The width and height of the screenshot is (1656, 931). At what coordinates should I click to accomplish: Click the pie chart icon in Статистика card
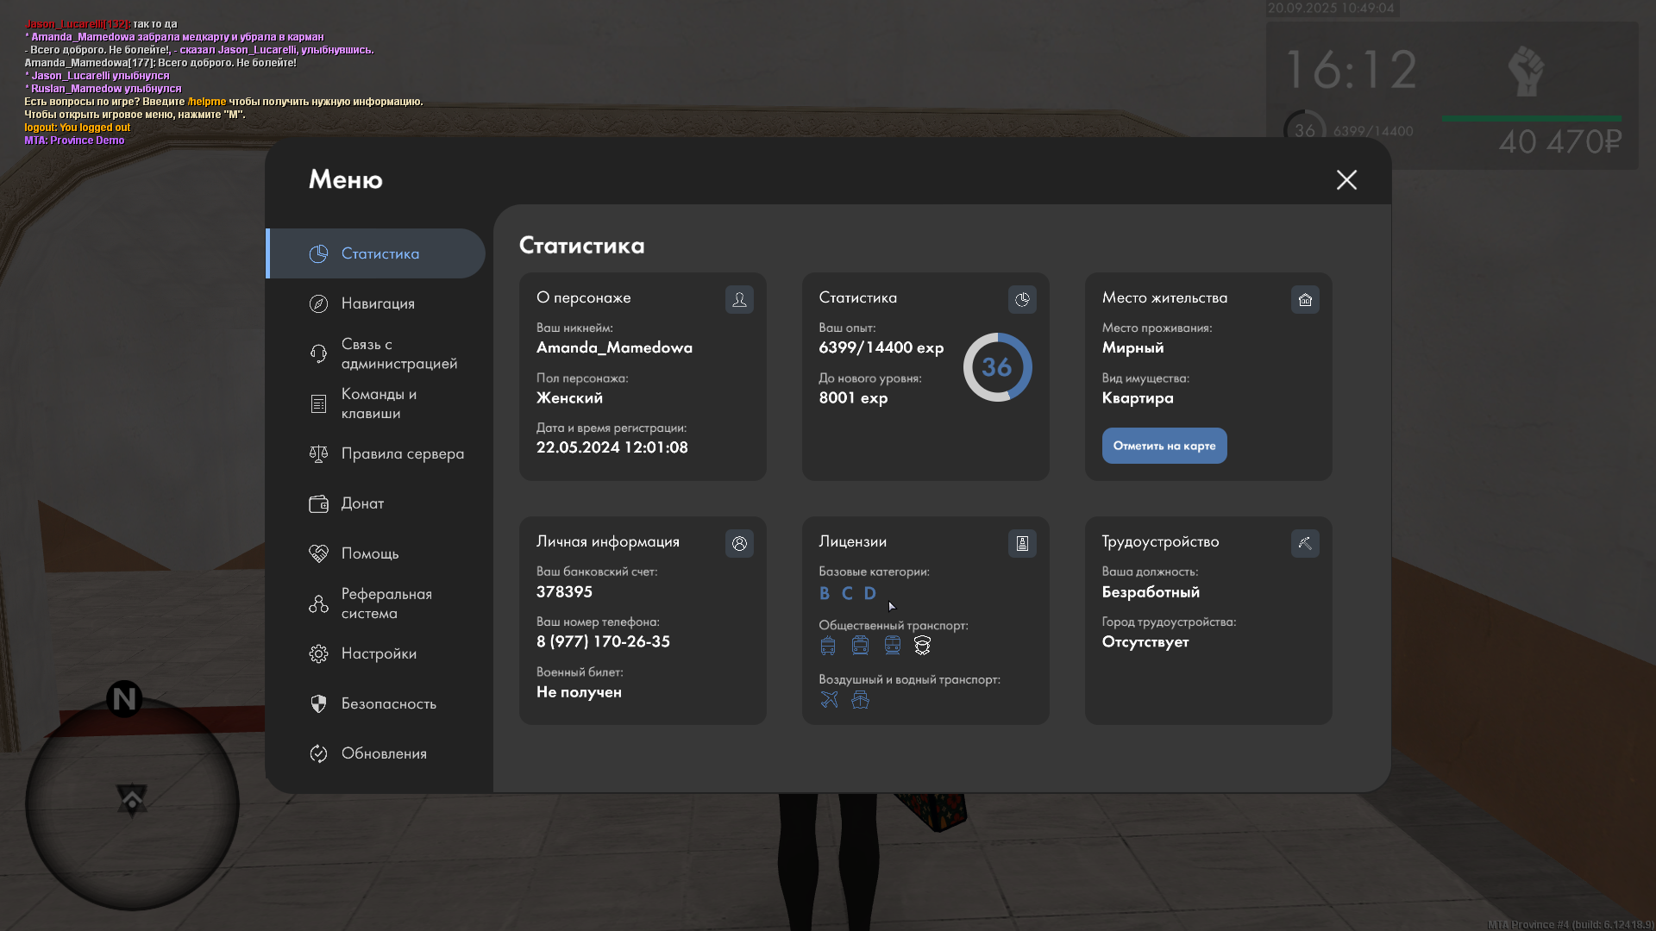click(1022, 299)
